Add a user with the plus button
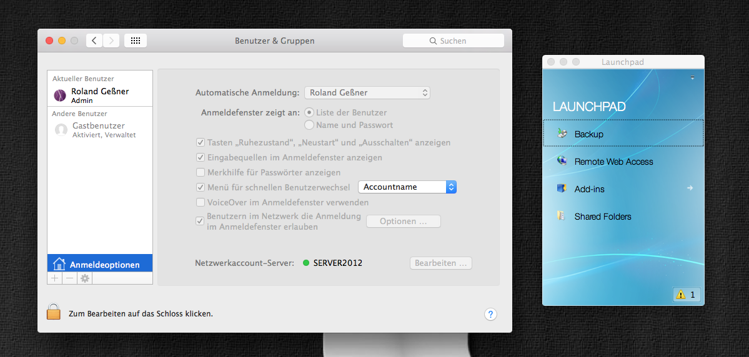This screenshot has height=357, width=749. (x=55, y=278)
